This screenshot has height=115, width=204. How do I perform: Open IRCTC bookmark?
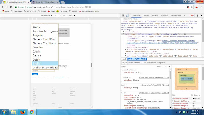pyautogui.click(x=73, y=11)
